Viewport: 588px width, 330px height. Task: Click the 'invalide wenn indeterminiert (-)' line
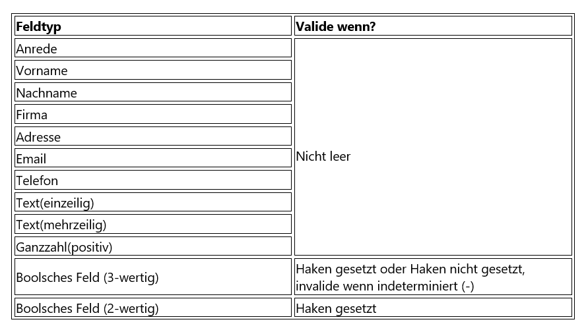pyautogui.click(x=385, y=286)
